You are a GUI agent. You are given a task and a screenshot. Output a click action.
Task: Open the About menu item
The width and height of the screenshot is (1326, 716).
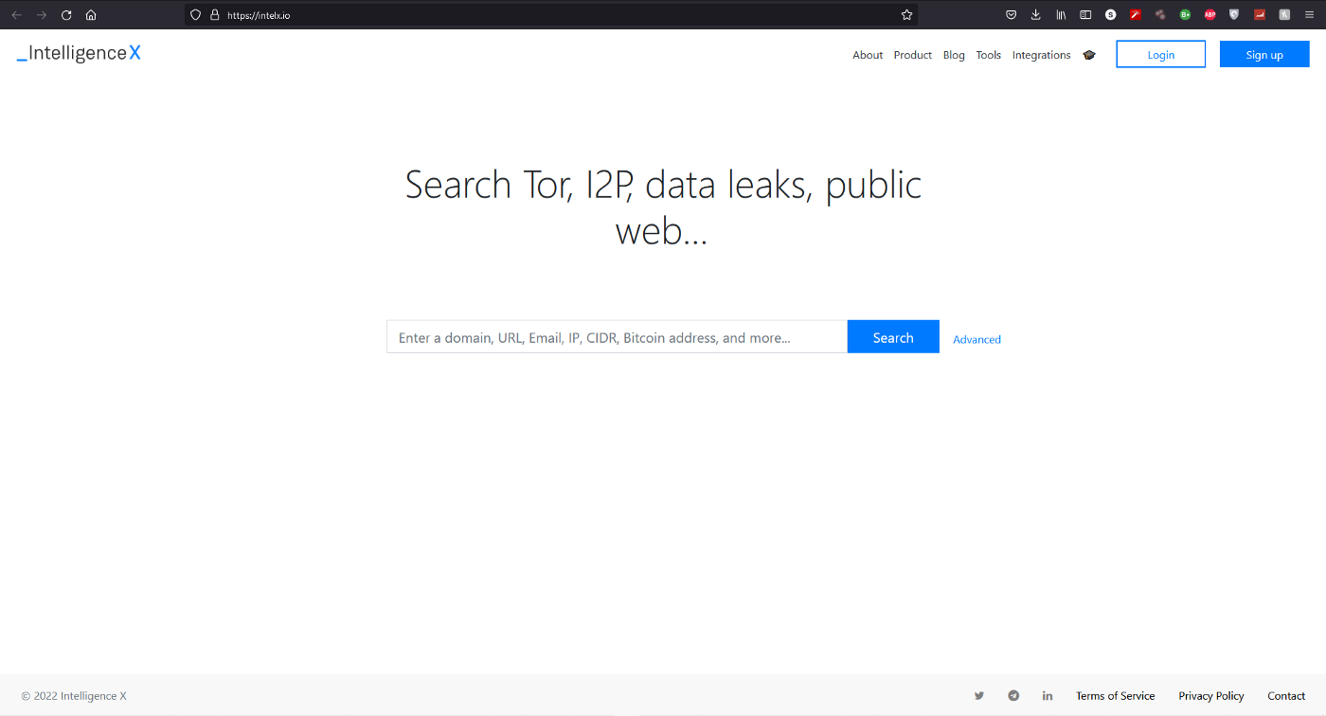tap(868, 55)
